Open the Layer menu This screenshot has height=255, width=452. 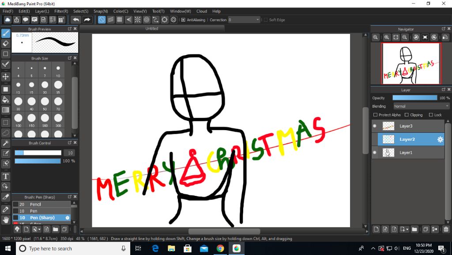click(x=42, y=11)
